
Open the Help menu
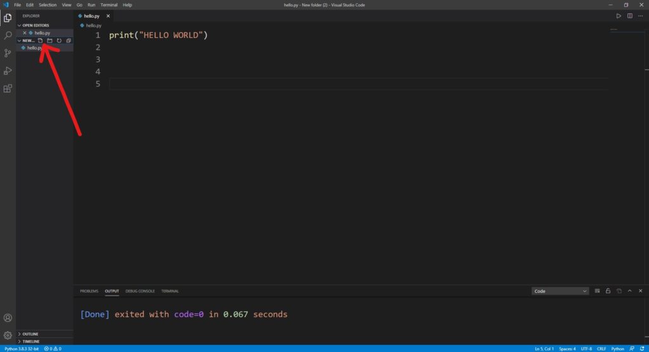click(127, 5)
